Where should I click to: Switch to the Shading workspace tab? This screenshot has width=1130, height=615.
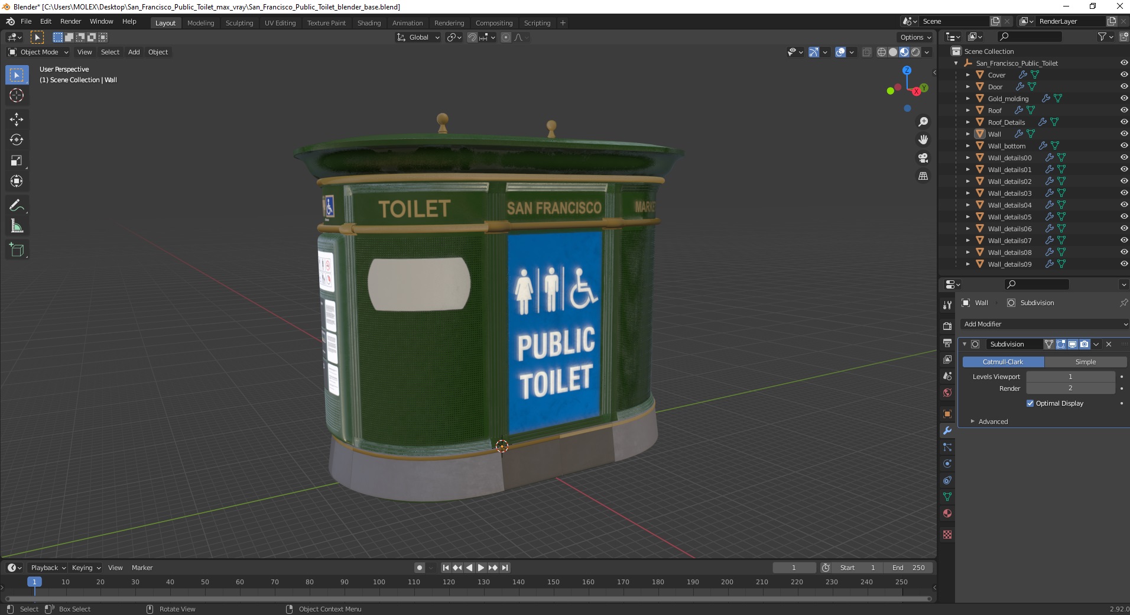point(369,23)
